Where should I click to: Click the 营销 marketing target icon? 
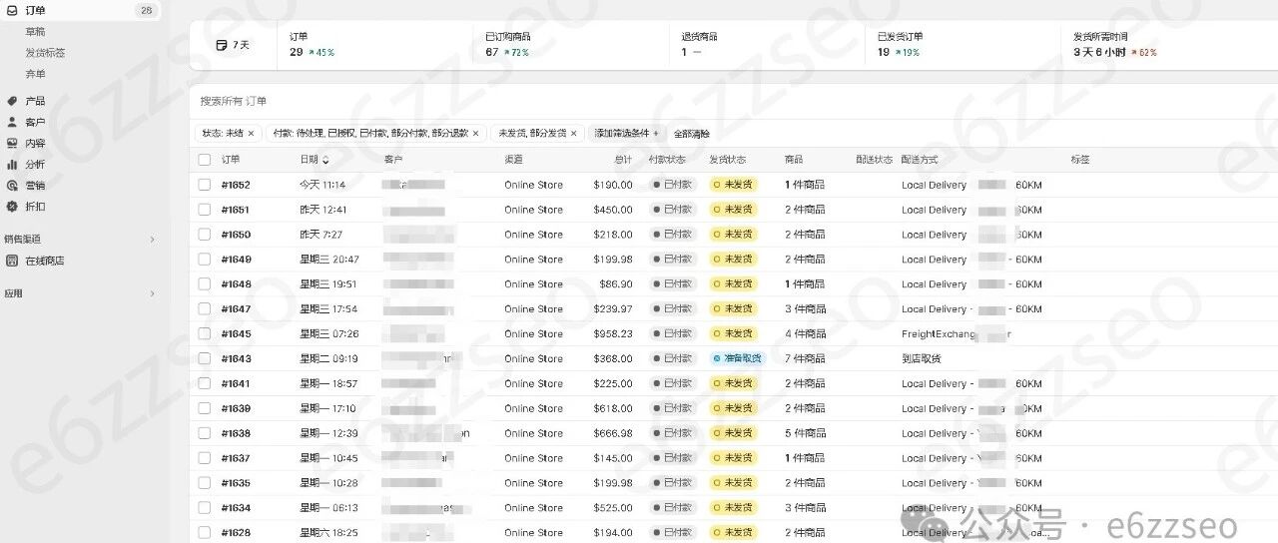click(x=12, y=185)
